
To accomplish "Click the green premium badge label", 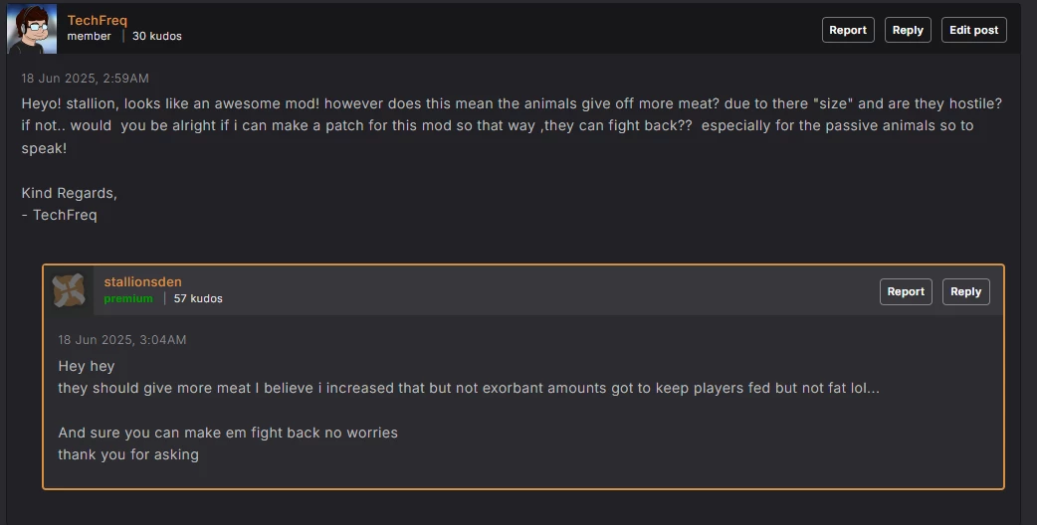I will [128, 298].
